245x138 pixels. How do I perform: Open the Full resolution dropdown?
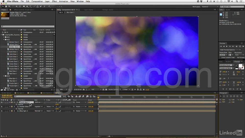[x=96, y=89]
